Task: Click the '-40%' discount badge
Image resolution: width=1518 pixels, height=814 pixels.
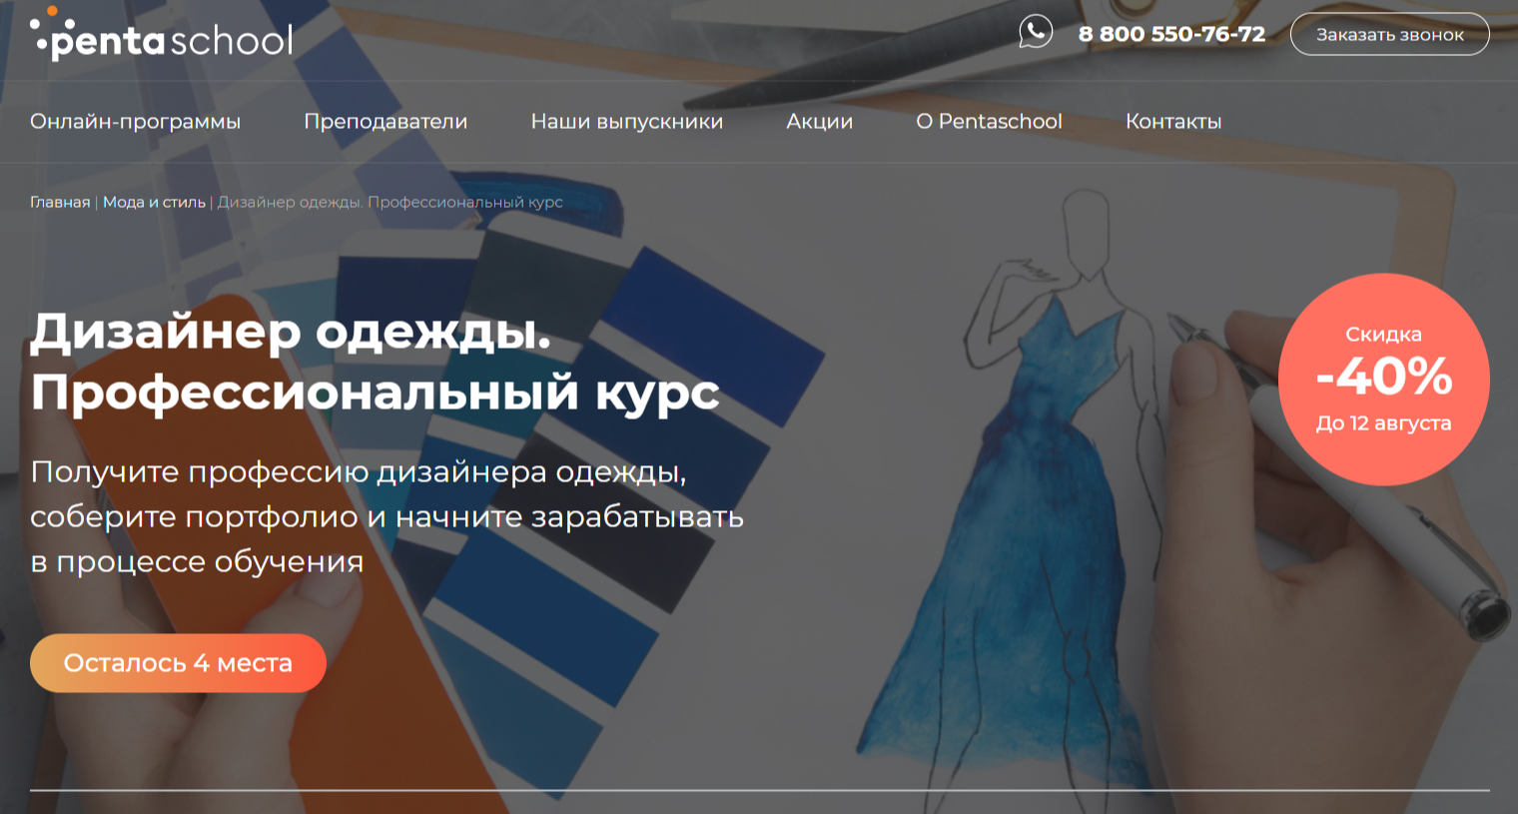Action: 1383,380
